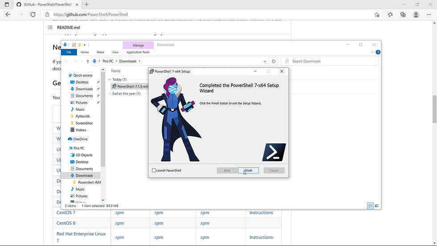Select This PC in navigation pane
The height and width of the screenshot is (246, 437).
point(78,148)
